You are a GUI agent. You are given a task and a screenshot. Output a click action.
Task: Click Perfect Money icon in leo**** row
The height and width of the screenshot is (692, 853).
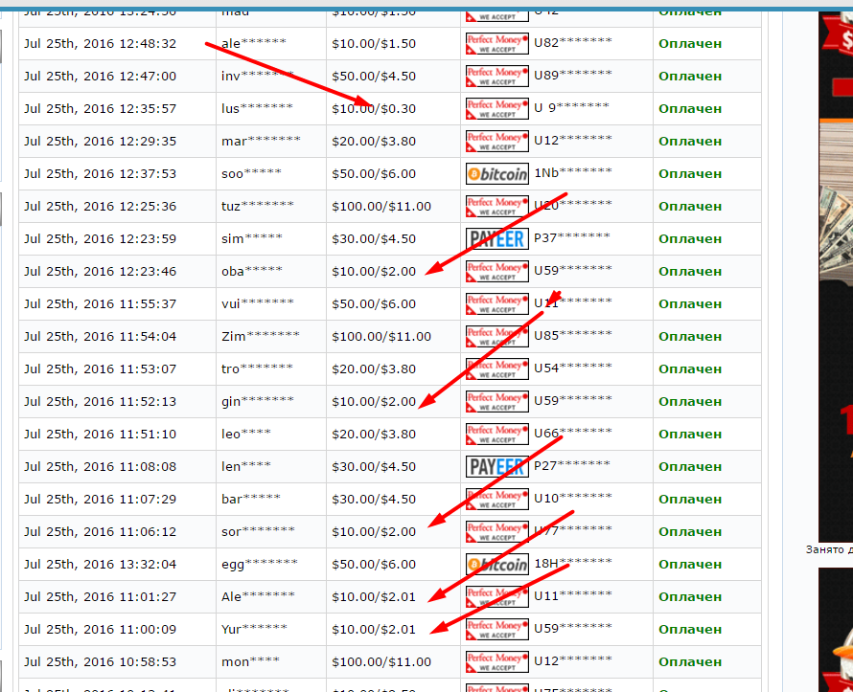(x=496, y=434)
